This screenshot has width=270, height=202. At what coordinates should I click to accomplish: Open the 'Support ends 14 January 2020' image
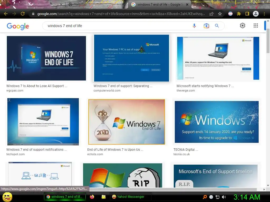[x=217, y=122]
